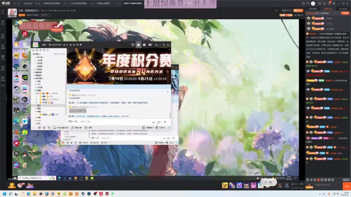351x197 pixels.
Task: Click the Huya chat input field at bottom right
Action: [x=328, y=185]
